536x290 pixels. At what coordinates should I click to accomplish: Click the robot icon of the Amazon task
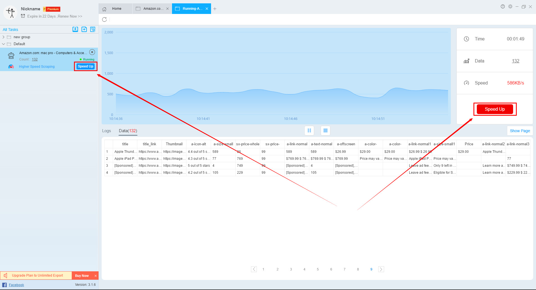[x=11, y=56]
